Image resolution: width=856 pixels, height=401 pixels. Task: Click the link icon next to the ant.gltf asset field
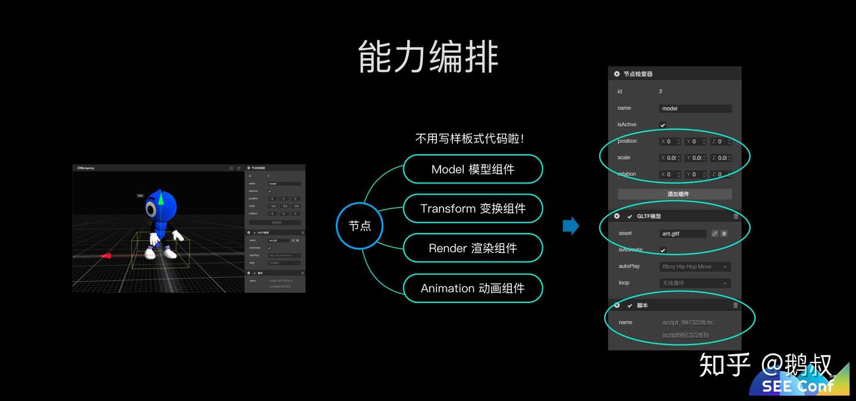click(714, 233)
